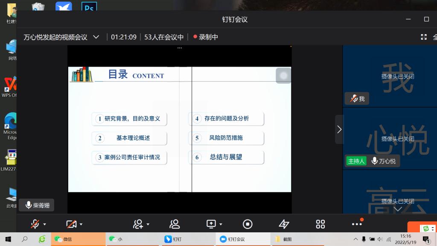Expand meeting info chevron beside meeting title
The width and height of the screenshot is (437, 246).
pos(96,37)
